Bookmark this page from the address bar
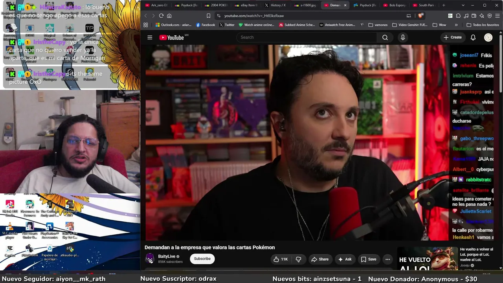The image size is (503, 283). pyautogui.click(x=208, y=16)
